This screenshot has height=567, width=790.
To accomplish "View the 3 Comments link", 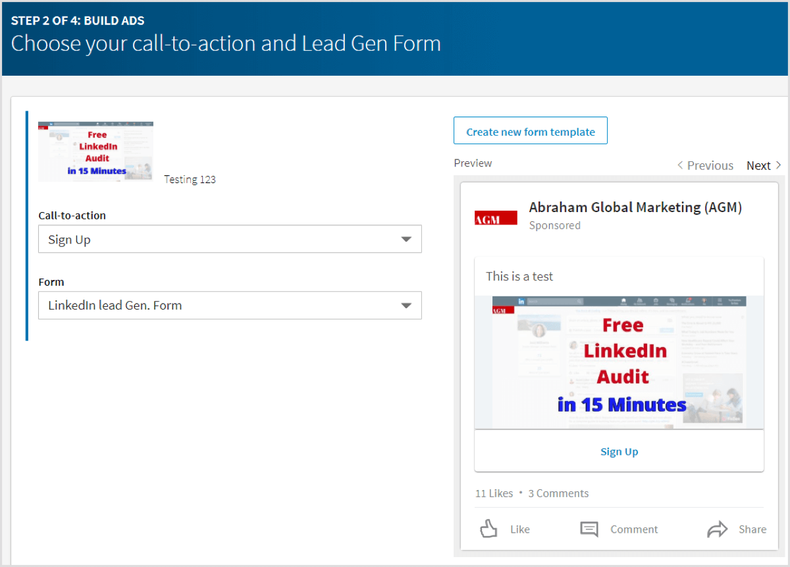I will click(x=558, y=493).
